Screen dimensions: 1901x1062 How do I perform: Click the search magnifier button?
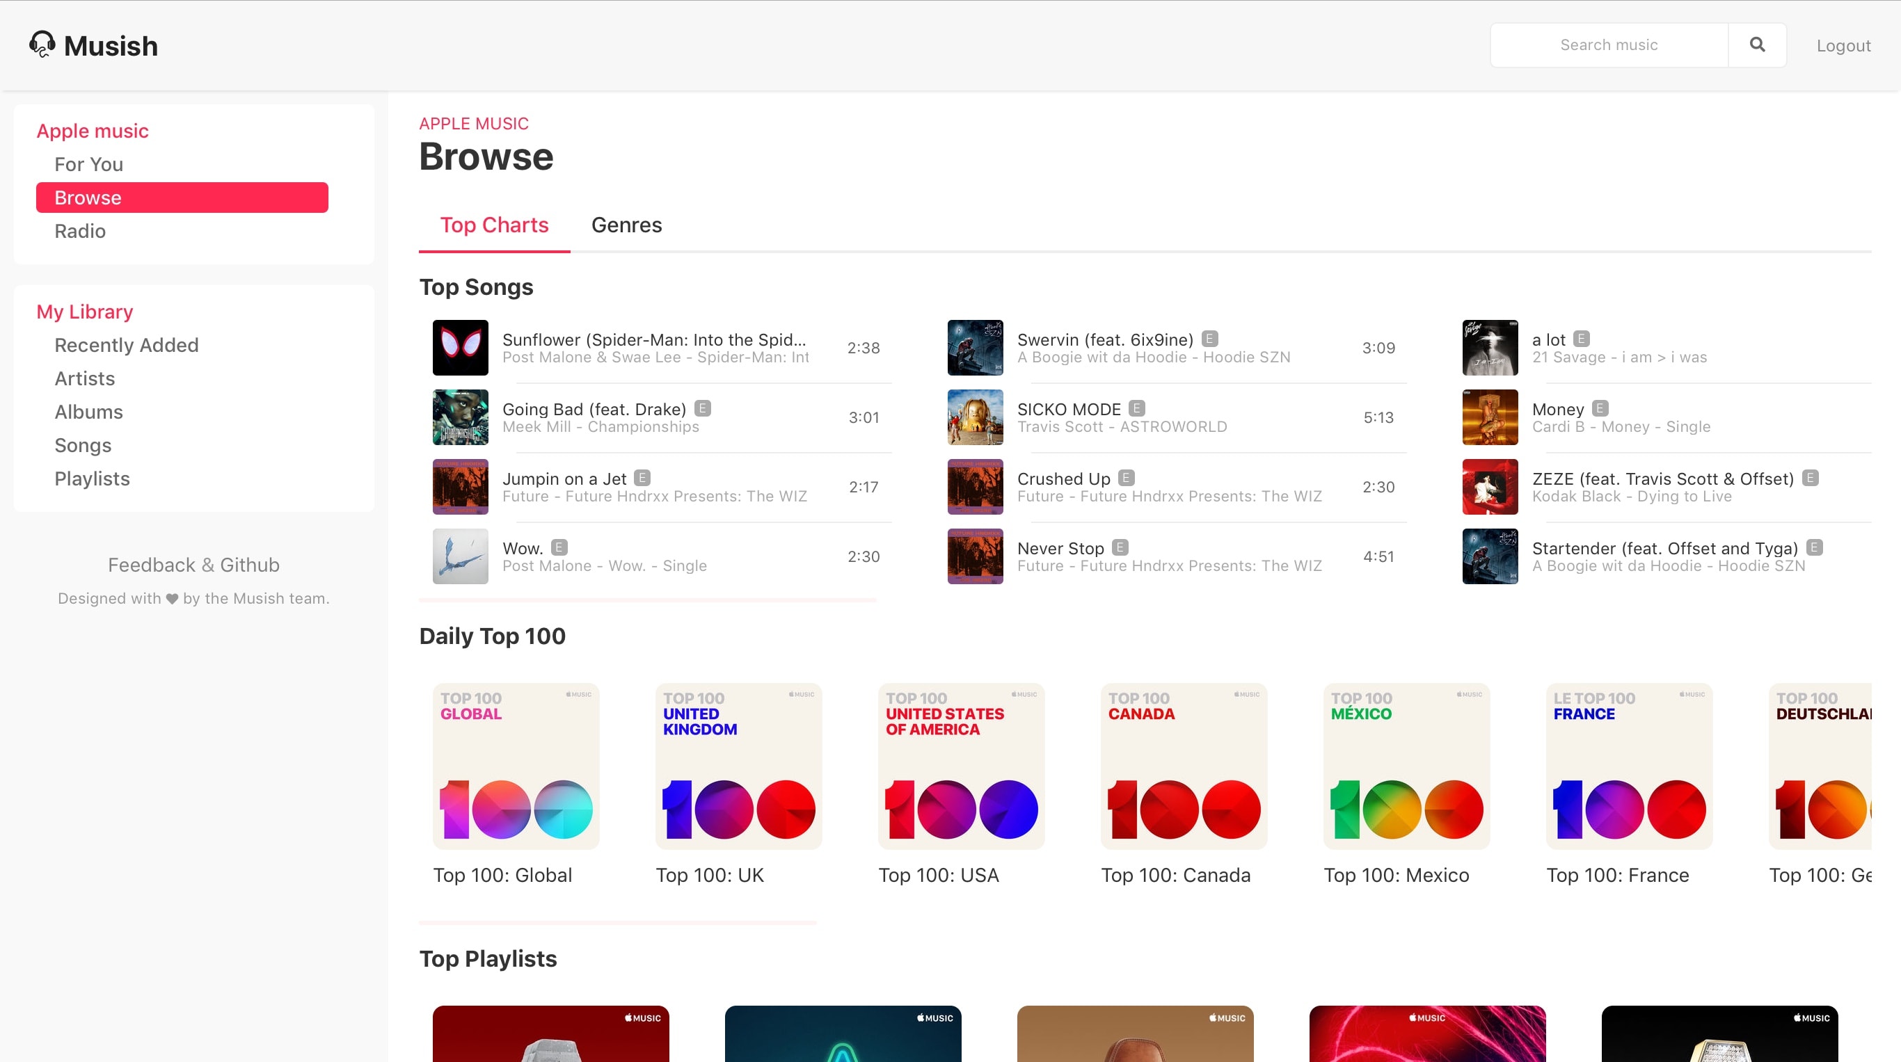1757,45
